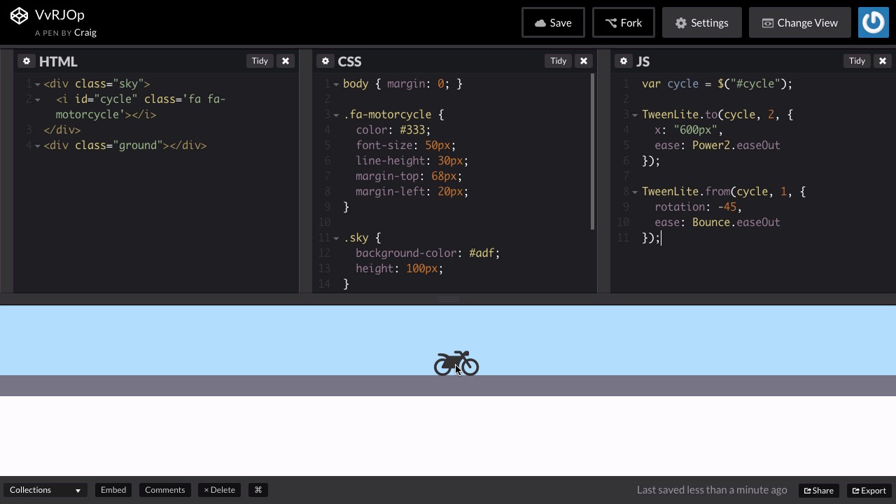This screenshot has height=504, width=896.
Task: Open CSS editor settings gear
Action: click(325, 61)
